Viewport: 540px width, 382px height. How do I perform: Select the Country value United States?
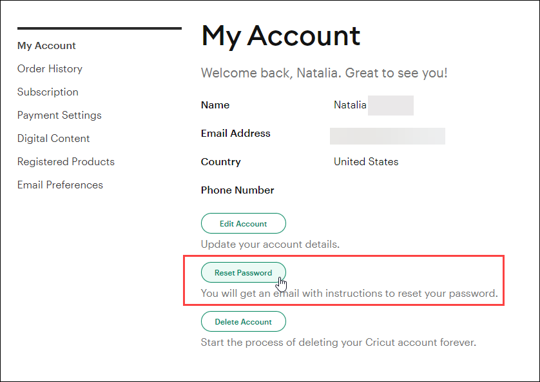pos(366,161)
